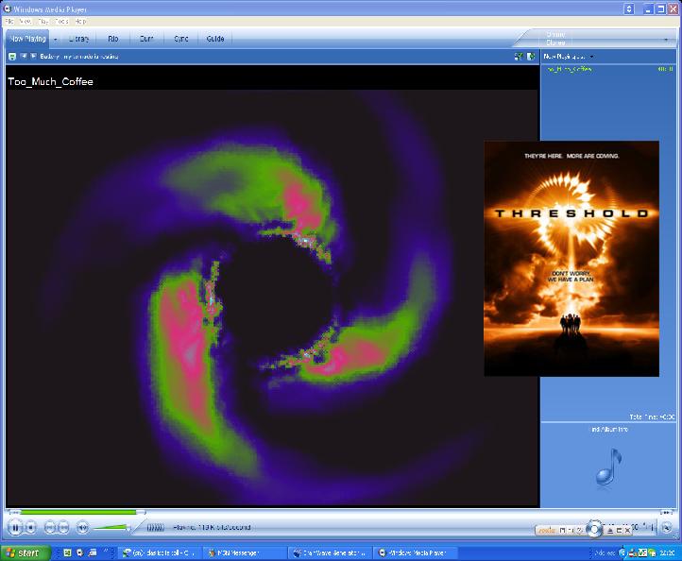The width and height of the screenshot is (682, 561).
Task: Open the Rip tab
Action: (113, 39)
